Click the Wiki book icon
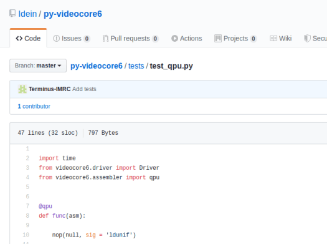Screen dimensions: 327x244 273,39
